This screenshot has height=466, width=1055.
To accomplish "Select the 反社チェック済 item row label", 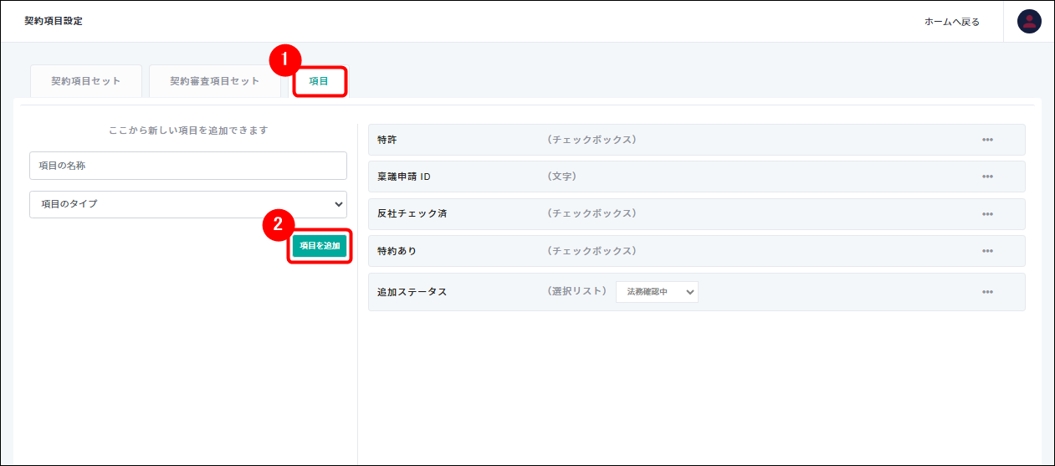I will (x=412, y=213).
